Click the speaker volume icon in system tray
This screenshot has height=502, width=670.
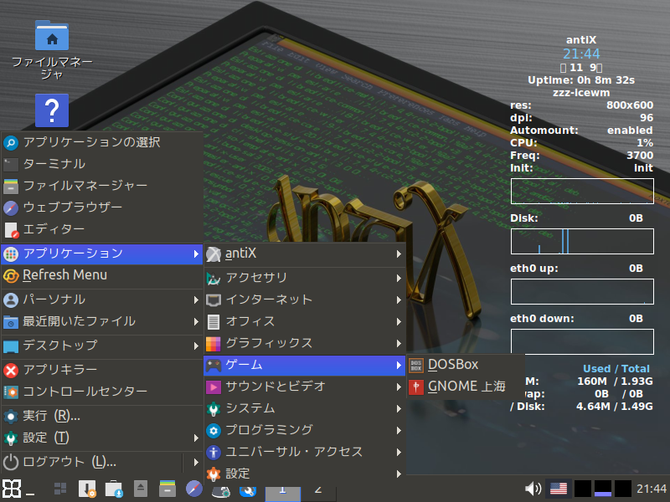pos(533,489)
